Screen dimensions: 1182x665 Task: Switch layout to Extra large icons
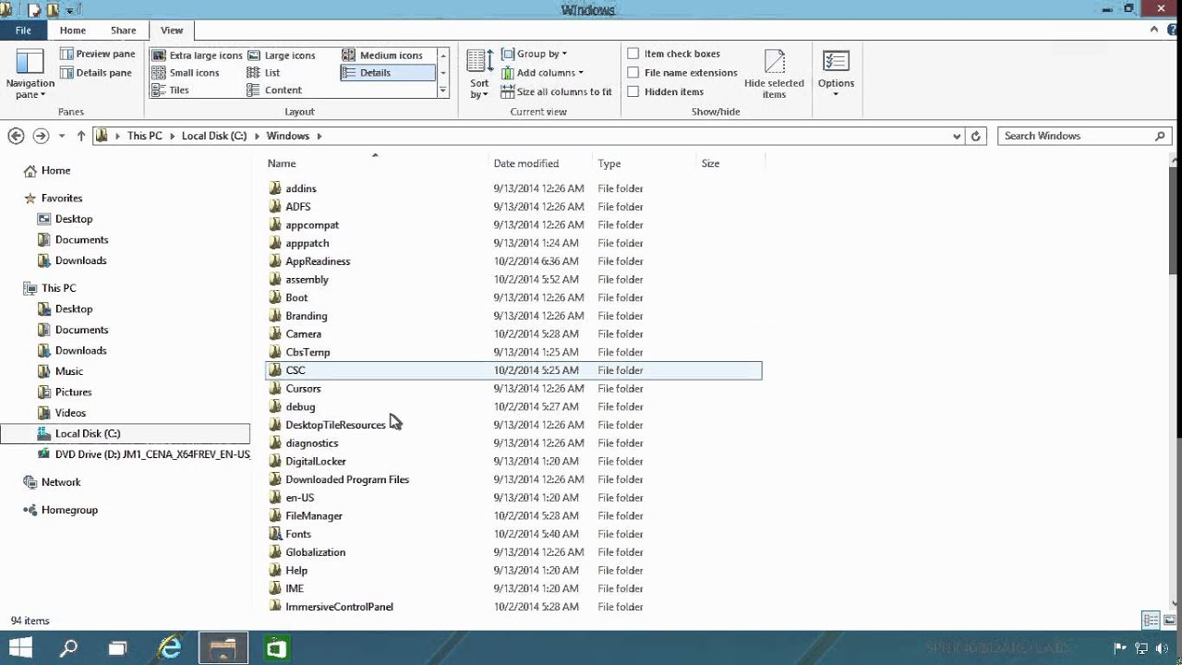click(x=197, y=55)
